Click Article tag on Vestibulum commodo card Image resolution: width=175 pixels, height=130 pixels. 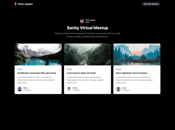20,69
